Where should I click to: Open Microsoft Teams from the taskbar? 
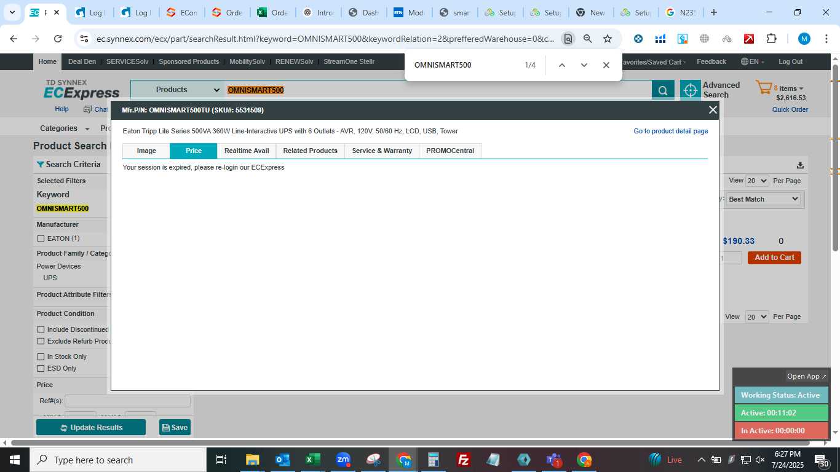click(554, 460)
